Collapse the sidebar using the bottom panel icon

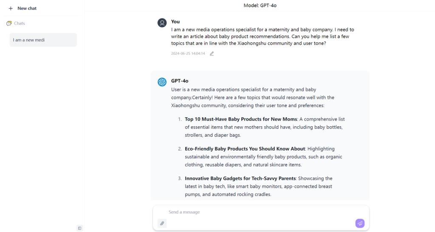click(79, 228)
